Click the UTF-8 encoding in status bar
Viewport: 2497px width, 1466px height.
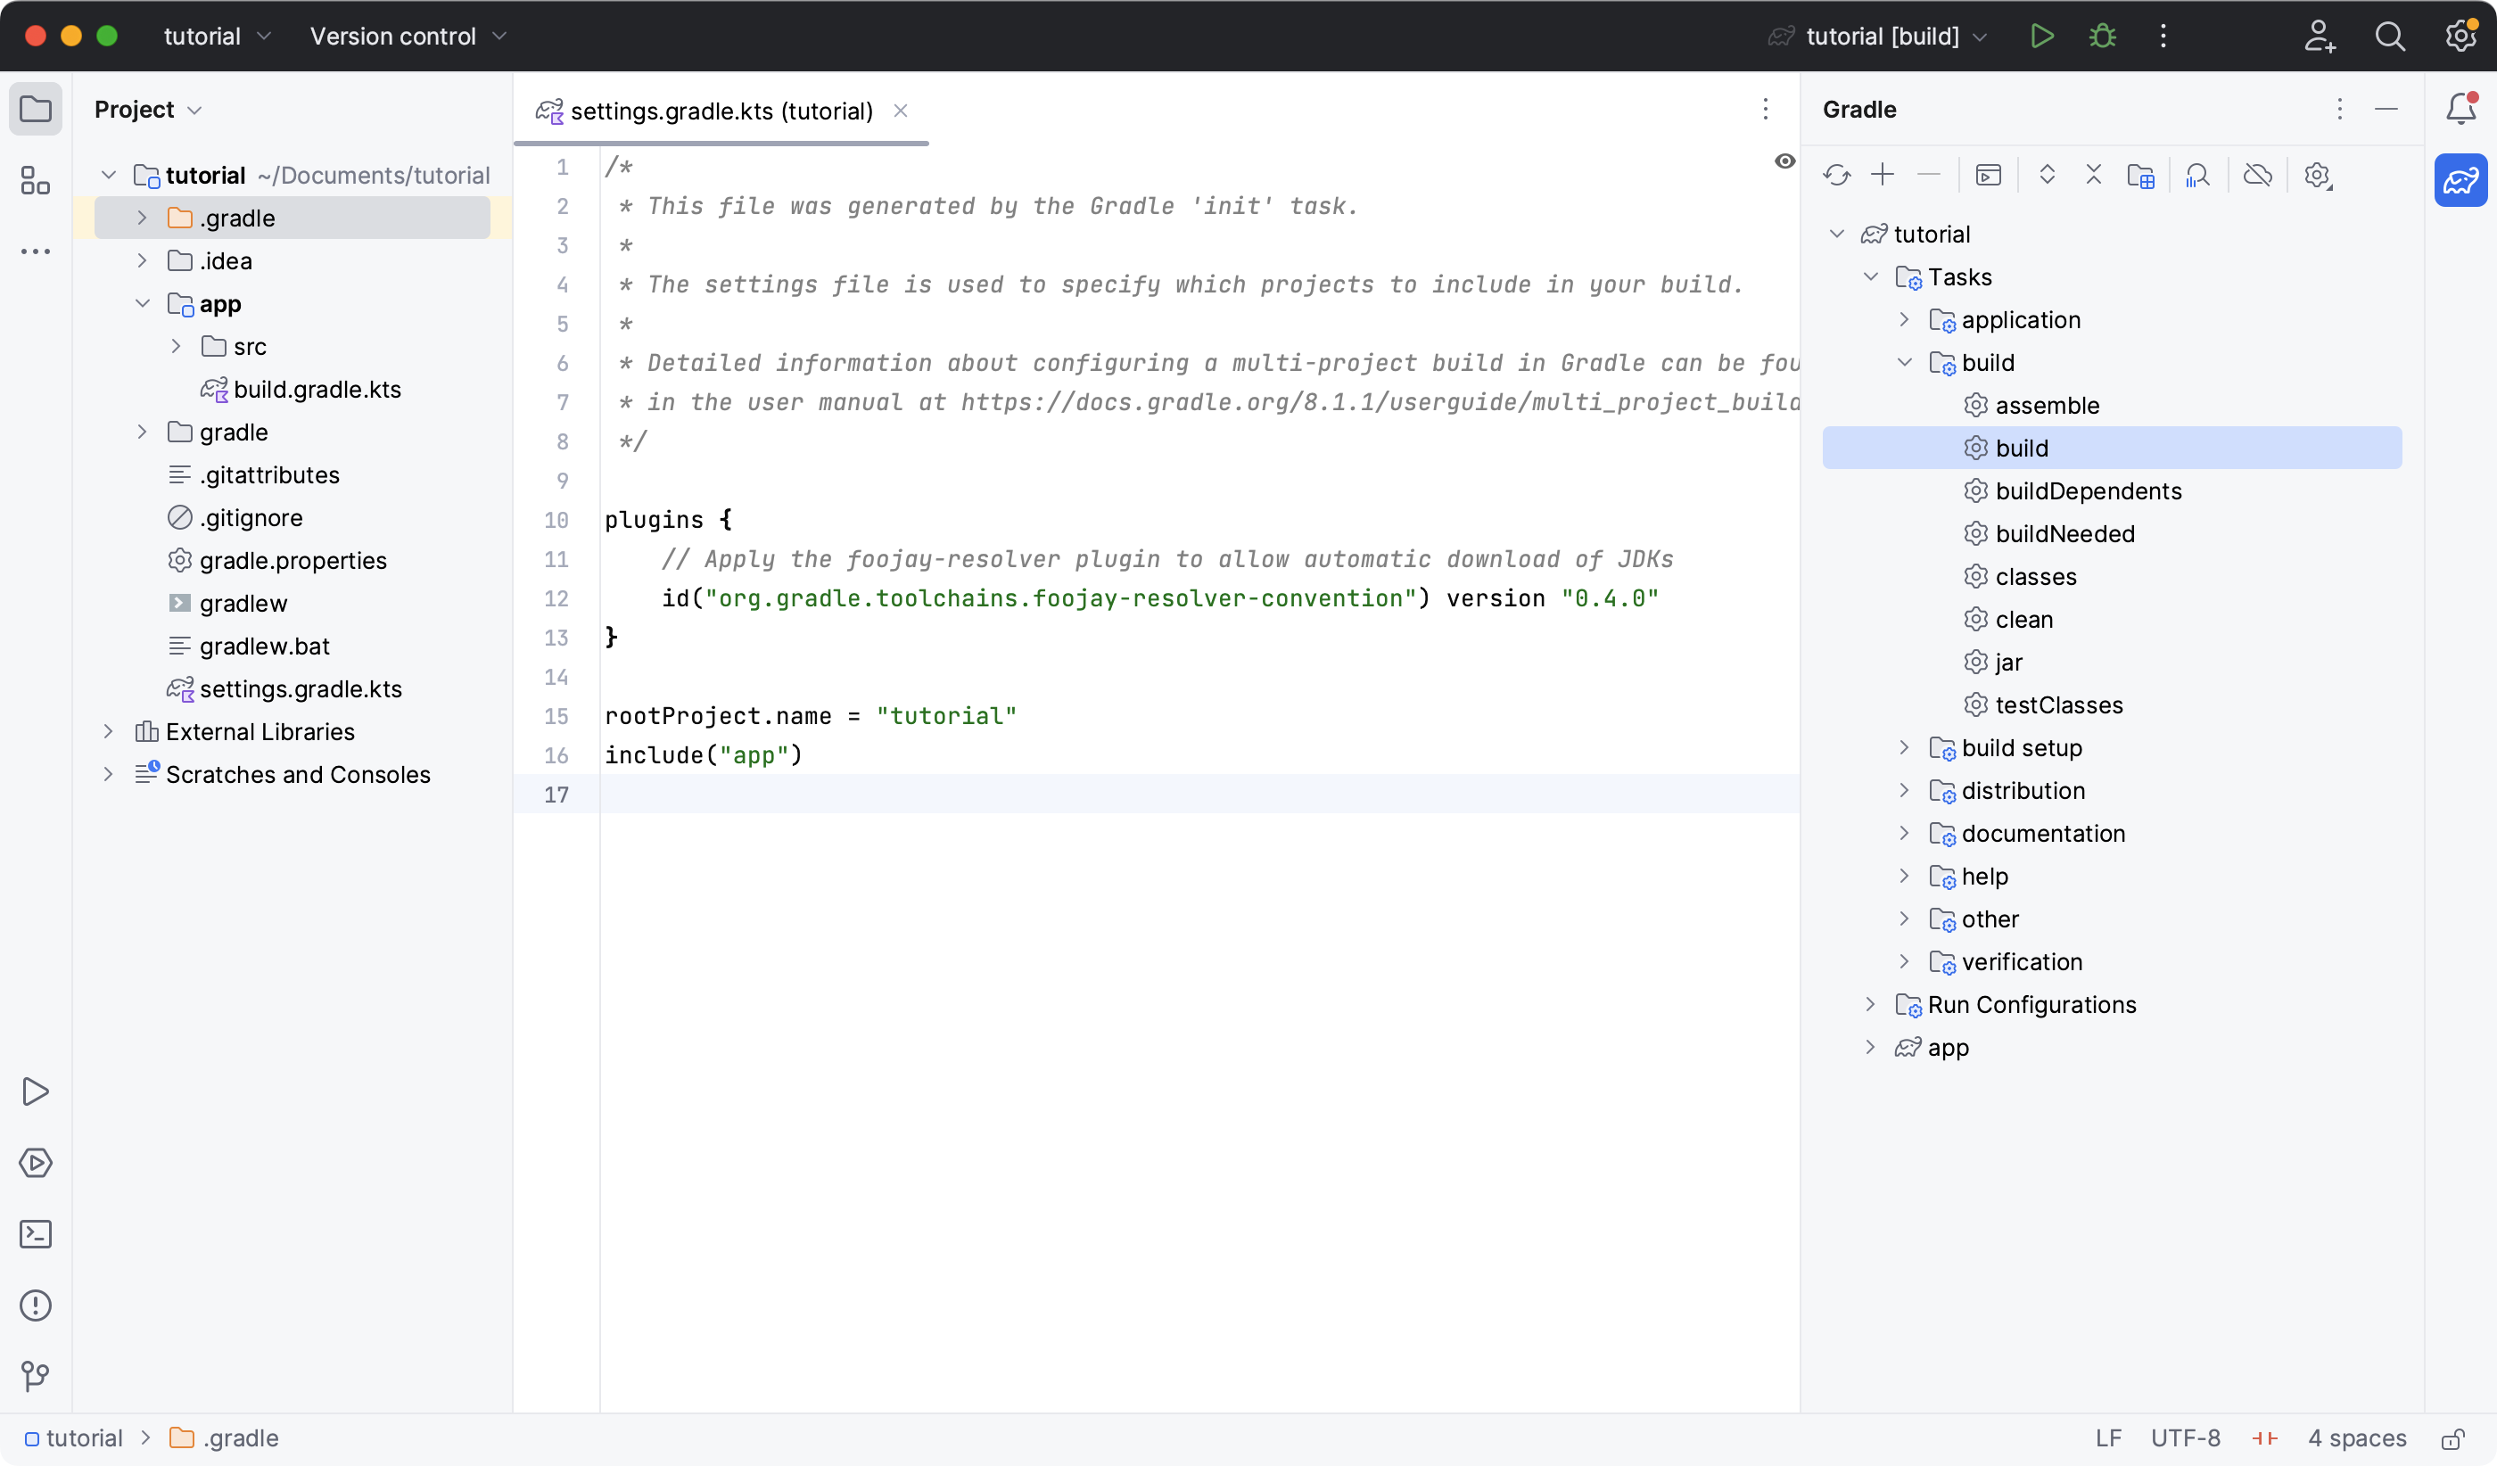(2185, 1438)
